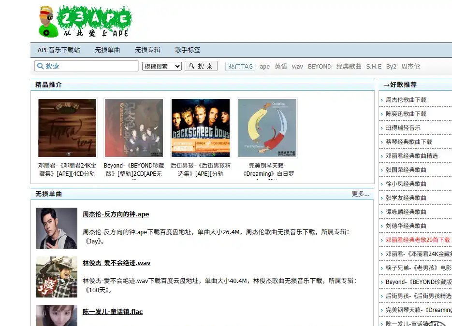Open sidebar link 张学友经典歌曲
Screen dimensions: 452x326
pos(406,198)
